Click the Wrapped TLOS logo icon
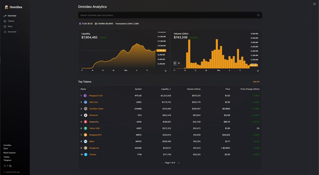The height and width of the screenshot is (175, 319). click(x=86, y=96)
